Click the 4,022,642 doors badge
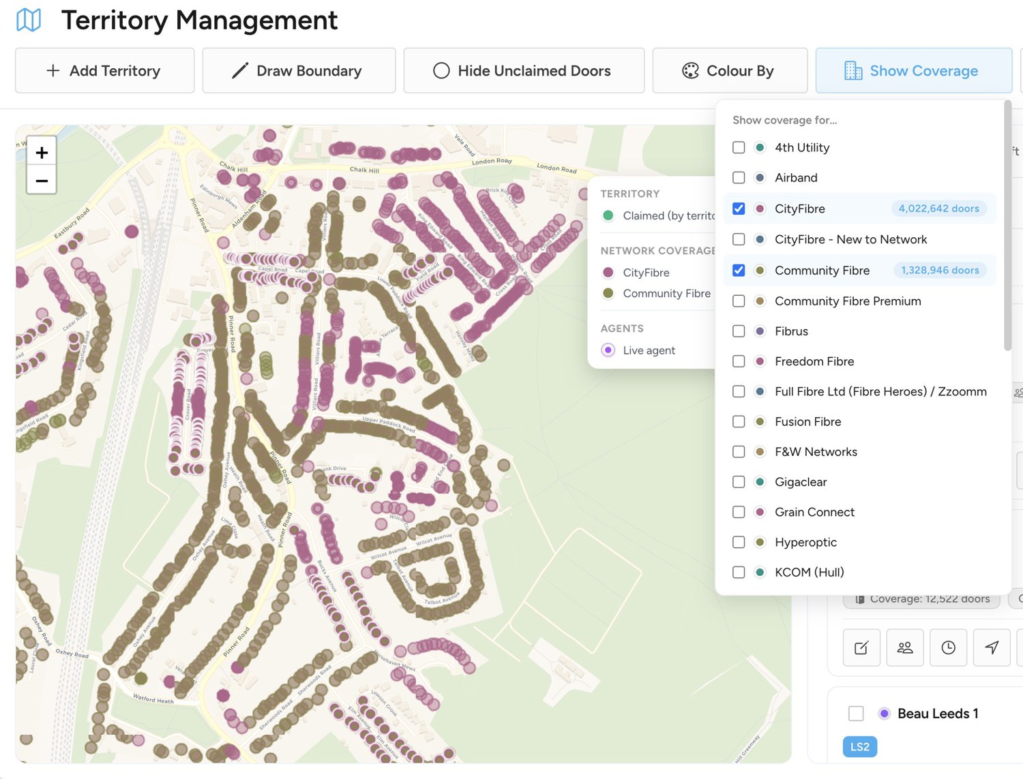 pyautogui.click(x=938, y=209)
